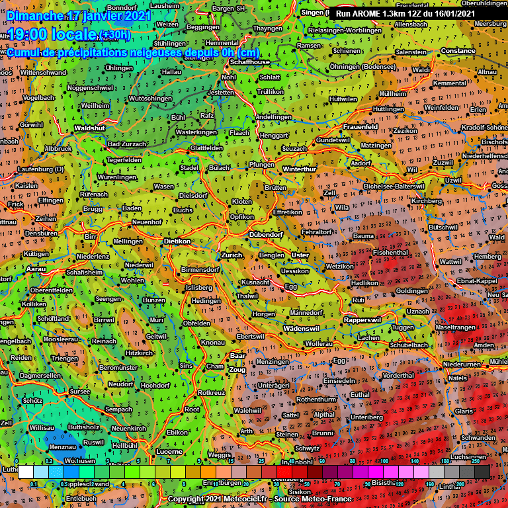The width and height of the screenshot is (508, 508).
Task: Click the Constance city label
Action: 458,51
